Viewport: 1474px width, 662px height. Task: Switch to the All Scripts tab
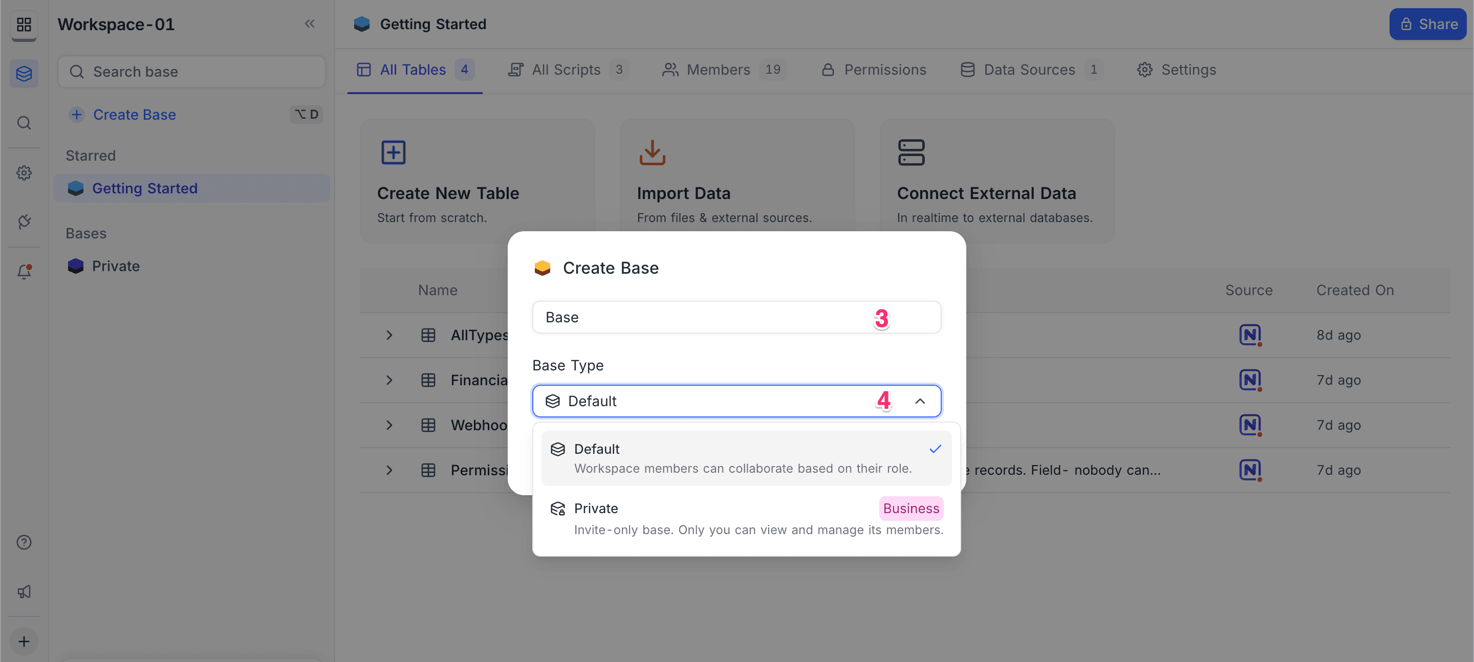567,70
